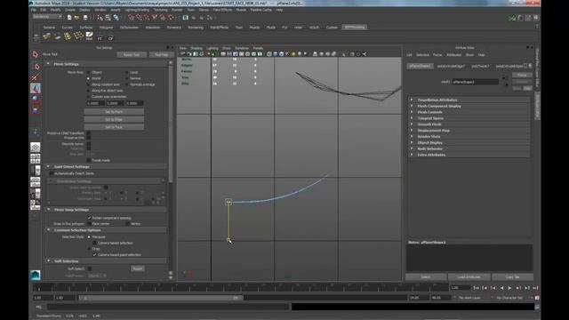
Task: Open the Surfaces shelf tab
Action: [x=86, y=28]
